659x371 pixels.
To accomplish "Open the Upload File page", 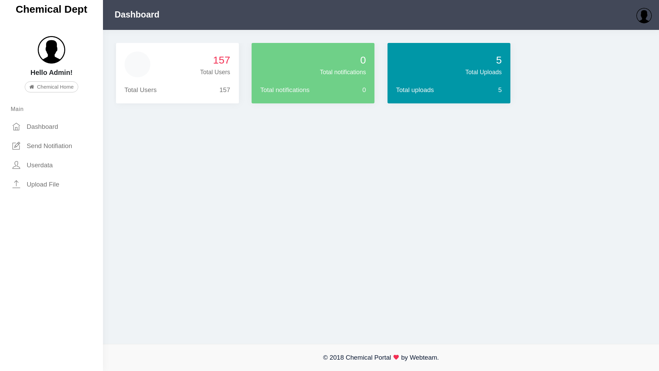I will tap(43, 184).
